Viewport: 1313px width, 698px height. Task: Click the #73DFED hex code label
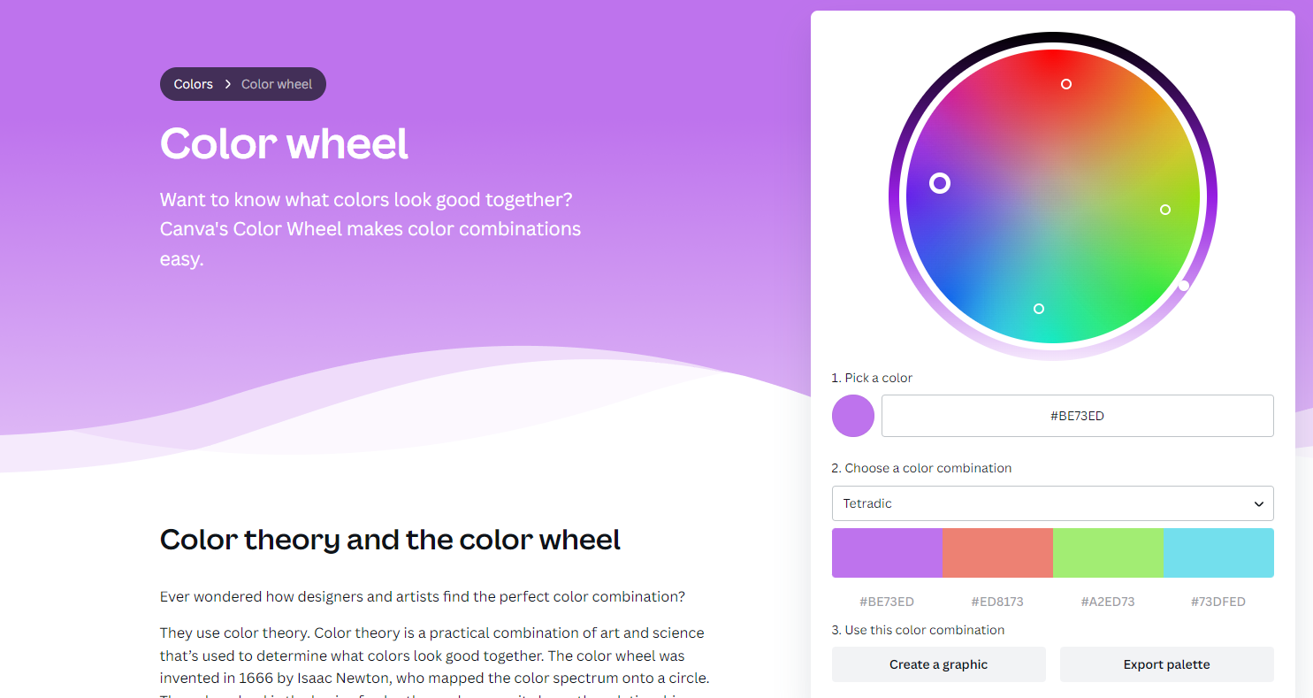[x=1218, y=602]
